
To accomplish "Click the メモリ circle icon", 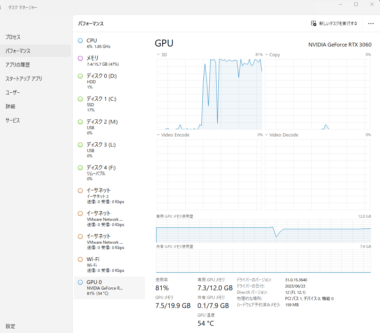I will pos(80,58).
